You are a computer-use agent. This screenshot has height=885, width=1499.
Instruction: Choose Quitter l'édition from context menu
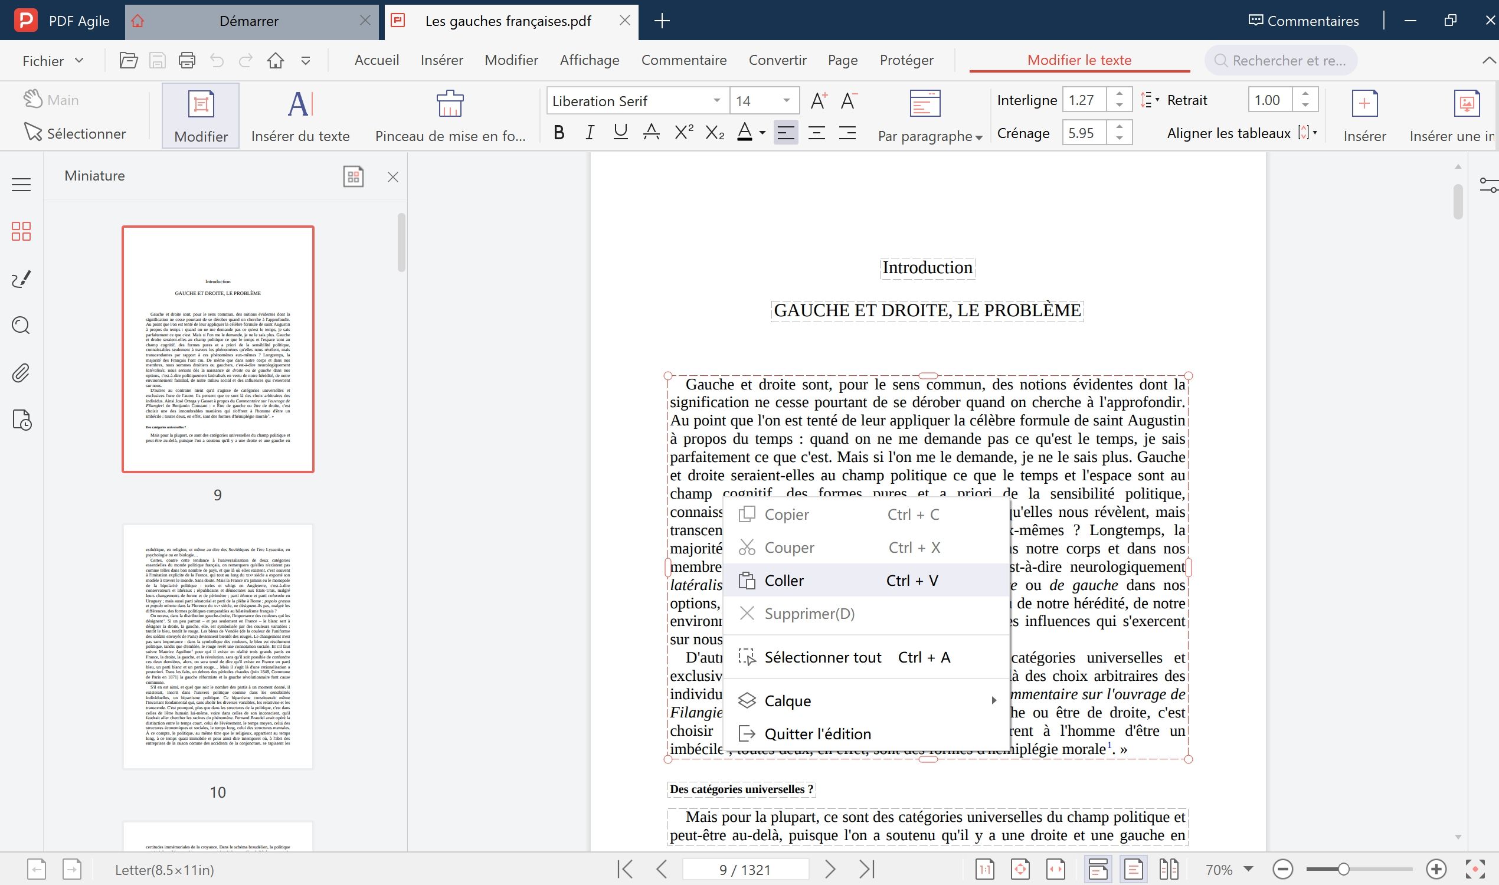[866, 733]
